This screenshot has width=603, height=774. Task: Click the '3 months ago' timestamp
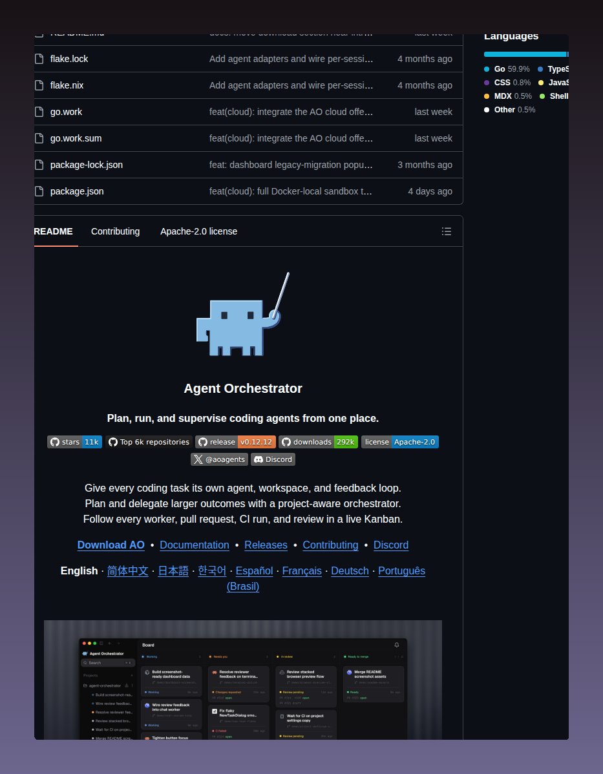point(425,165)
